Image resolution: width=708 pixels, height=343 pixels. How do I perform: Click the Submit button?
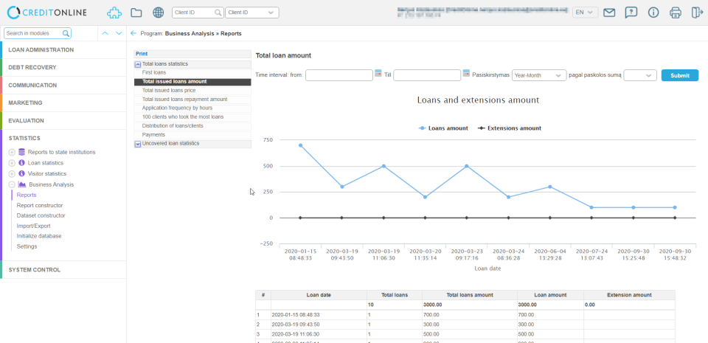click(x=679, y=75)
